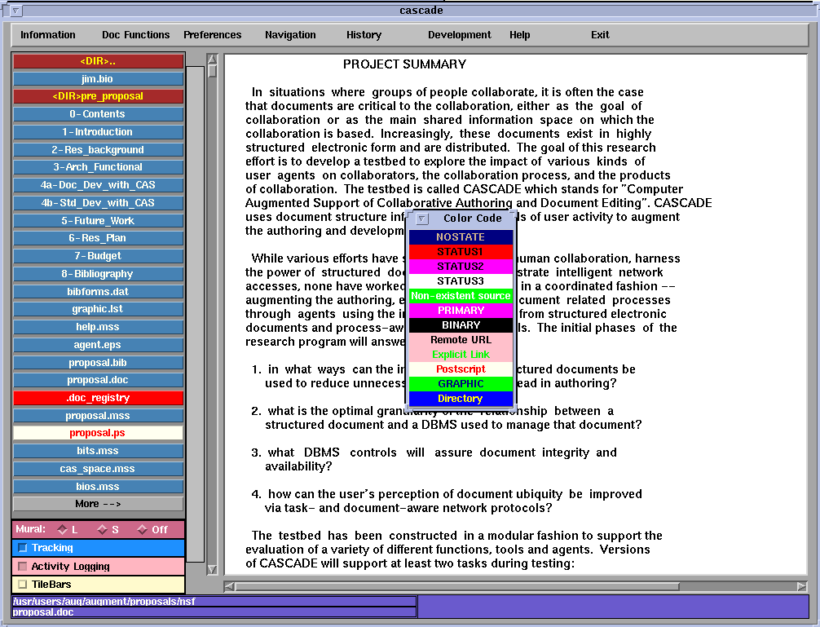Open the jim.bio file
This screenshot has height=627, width=820.
click(x=98, y=79)
